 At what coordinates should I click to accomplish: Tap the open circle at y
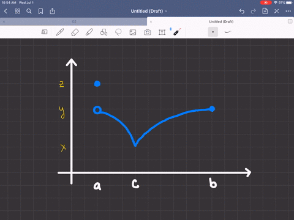97,110
